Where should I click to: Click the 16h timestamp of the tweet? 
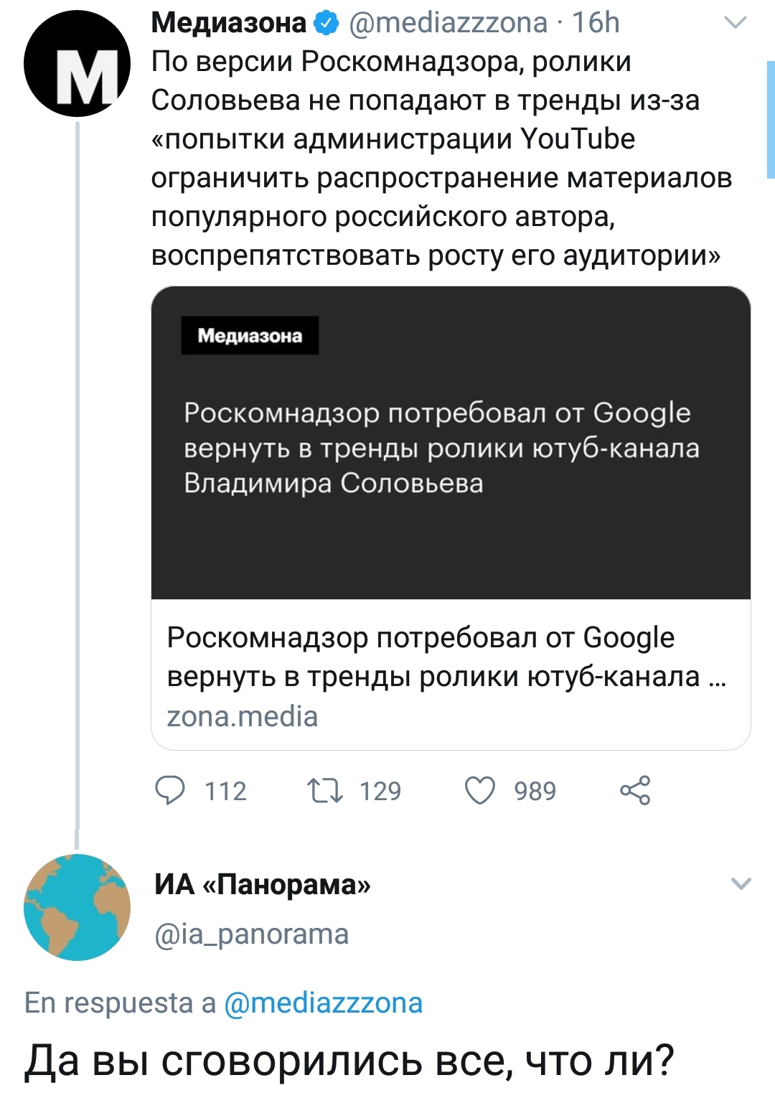(596, 24)
